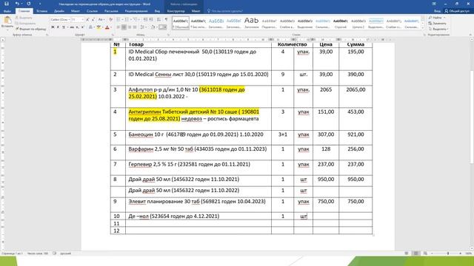Open Заменить replace dialog

coord(438,23)
